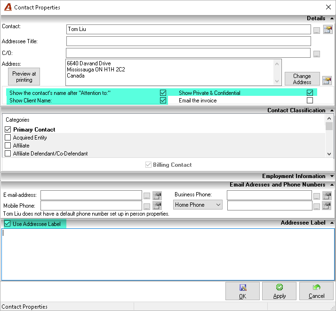This screenshot has height=311, width=336.
Task: Click properties icon beside Mobile Phone field
Action: coord(157,206)
